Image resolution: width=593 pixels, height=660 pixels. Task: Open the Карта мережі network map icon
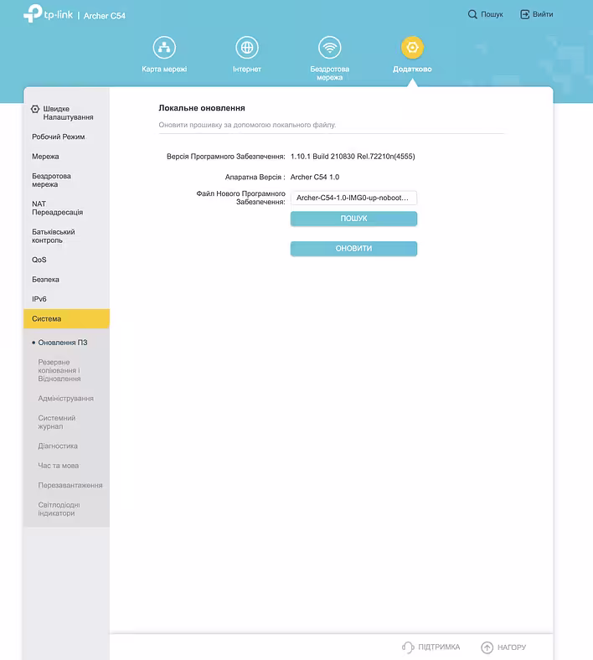point(164,47)
